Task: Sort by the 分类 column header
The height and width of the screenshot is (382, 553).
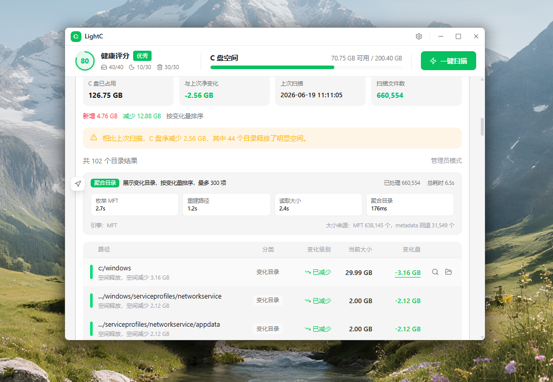Action: click(268, 249)
